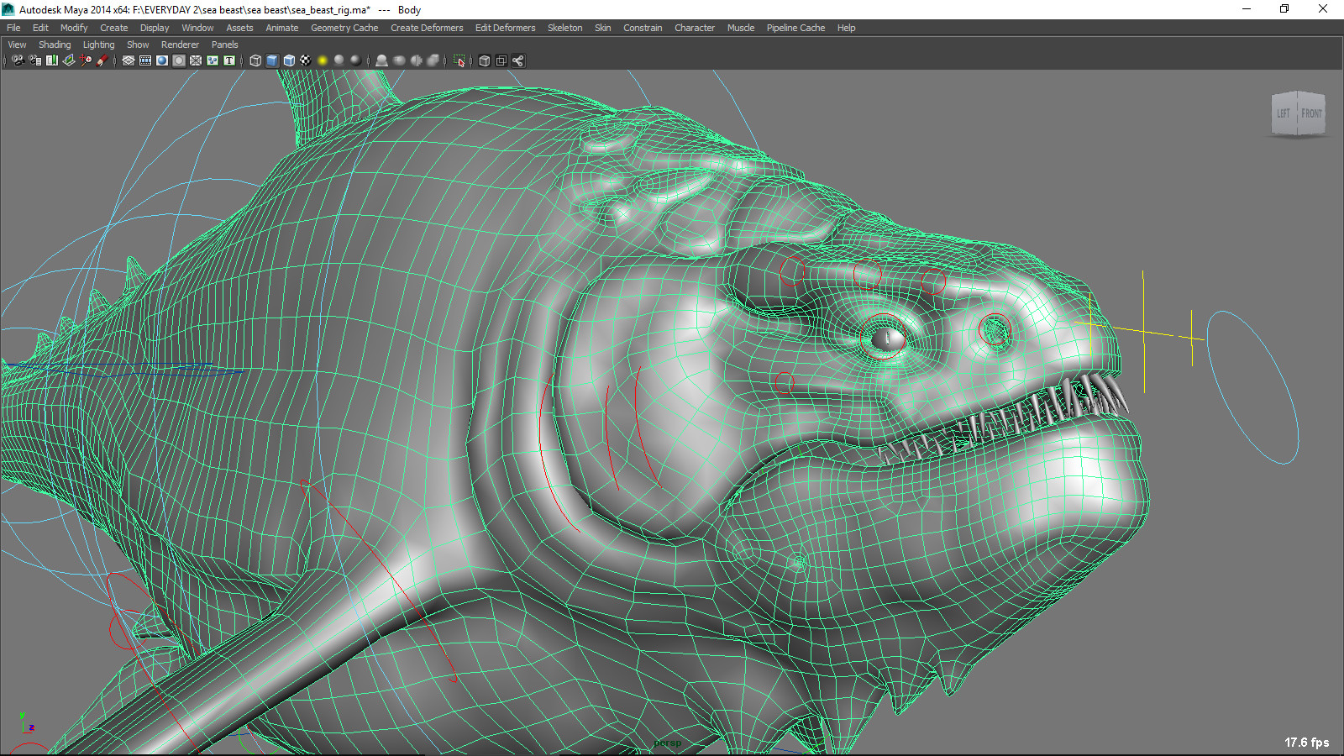This screenshot has width=1344, height=756.
Task: Enable the film gate display icon
Action: pos(144,60)
